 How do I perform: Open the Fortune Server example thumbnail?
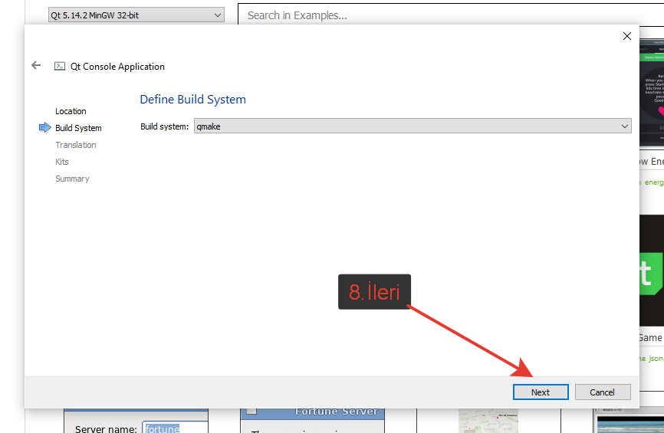click(312, 421)
